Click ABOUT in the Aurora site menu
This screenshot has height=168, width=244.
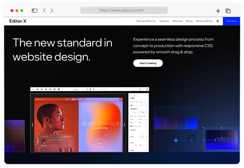[x=80, y=99]
